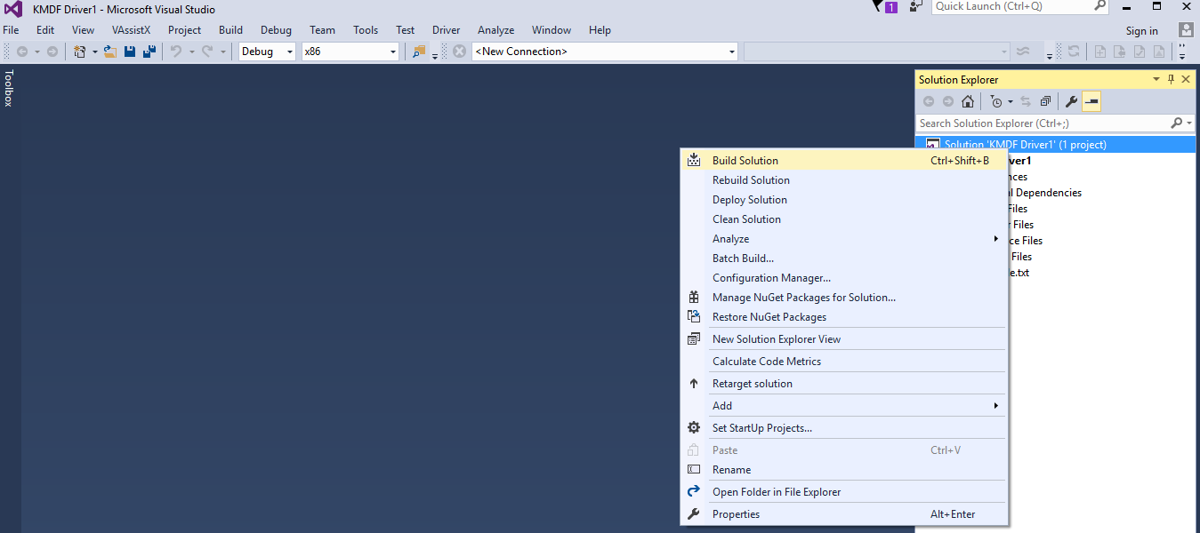Viewport: 1200px width, 533px height.
Task: Click Navigate Backward toolbar arrow
Action: tap(22, 52)
